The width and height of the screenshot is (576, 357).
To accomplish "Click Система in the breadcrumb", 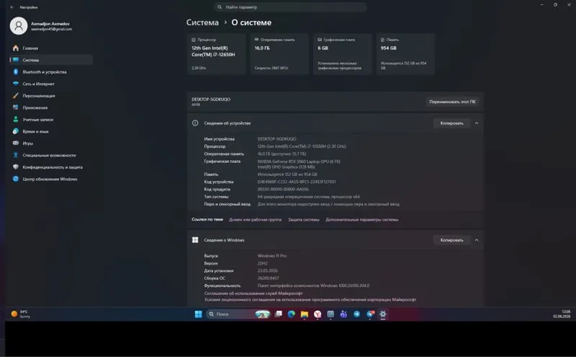I will tap(202, 22).
